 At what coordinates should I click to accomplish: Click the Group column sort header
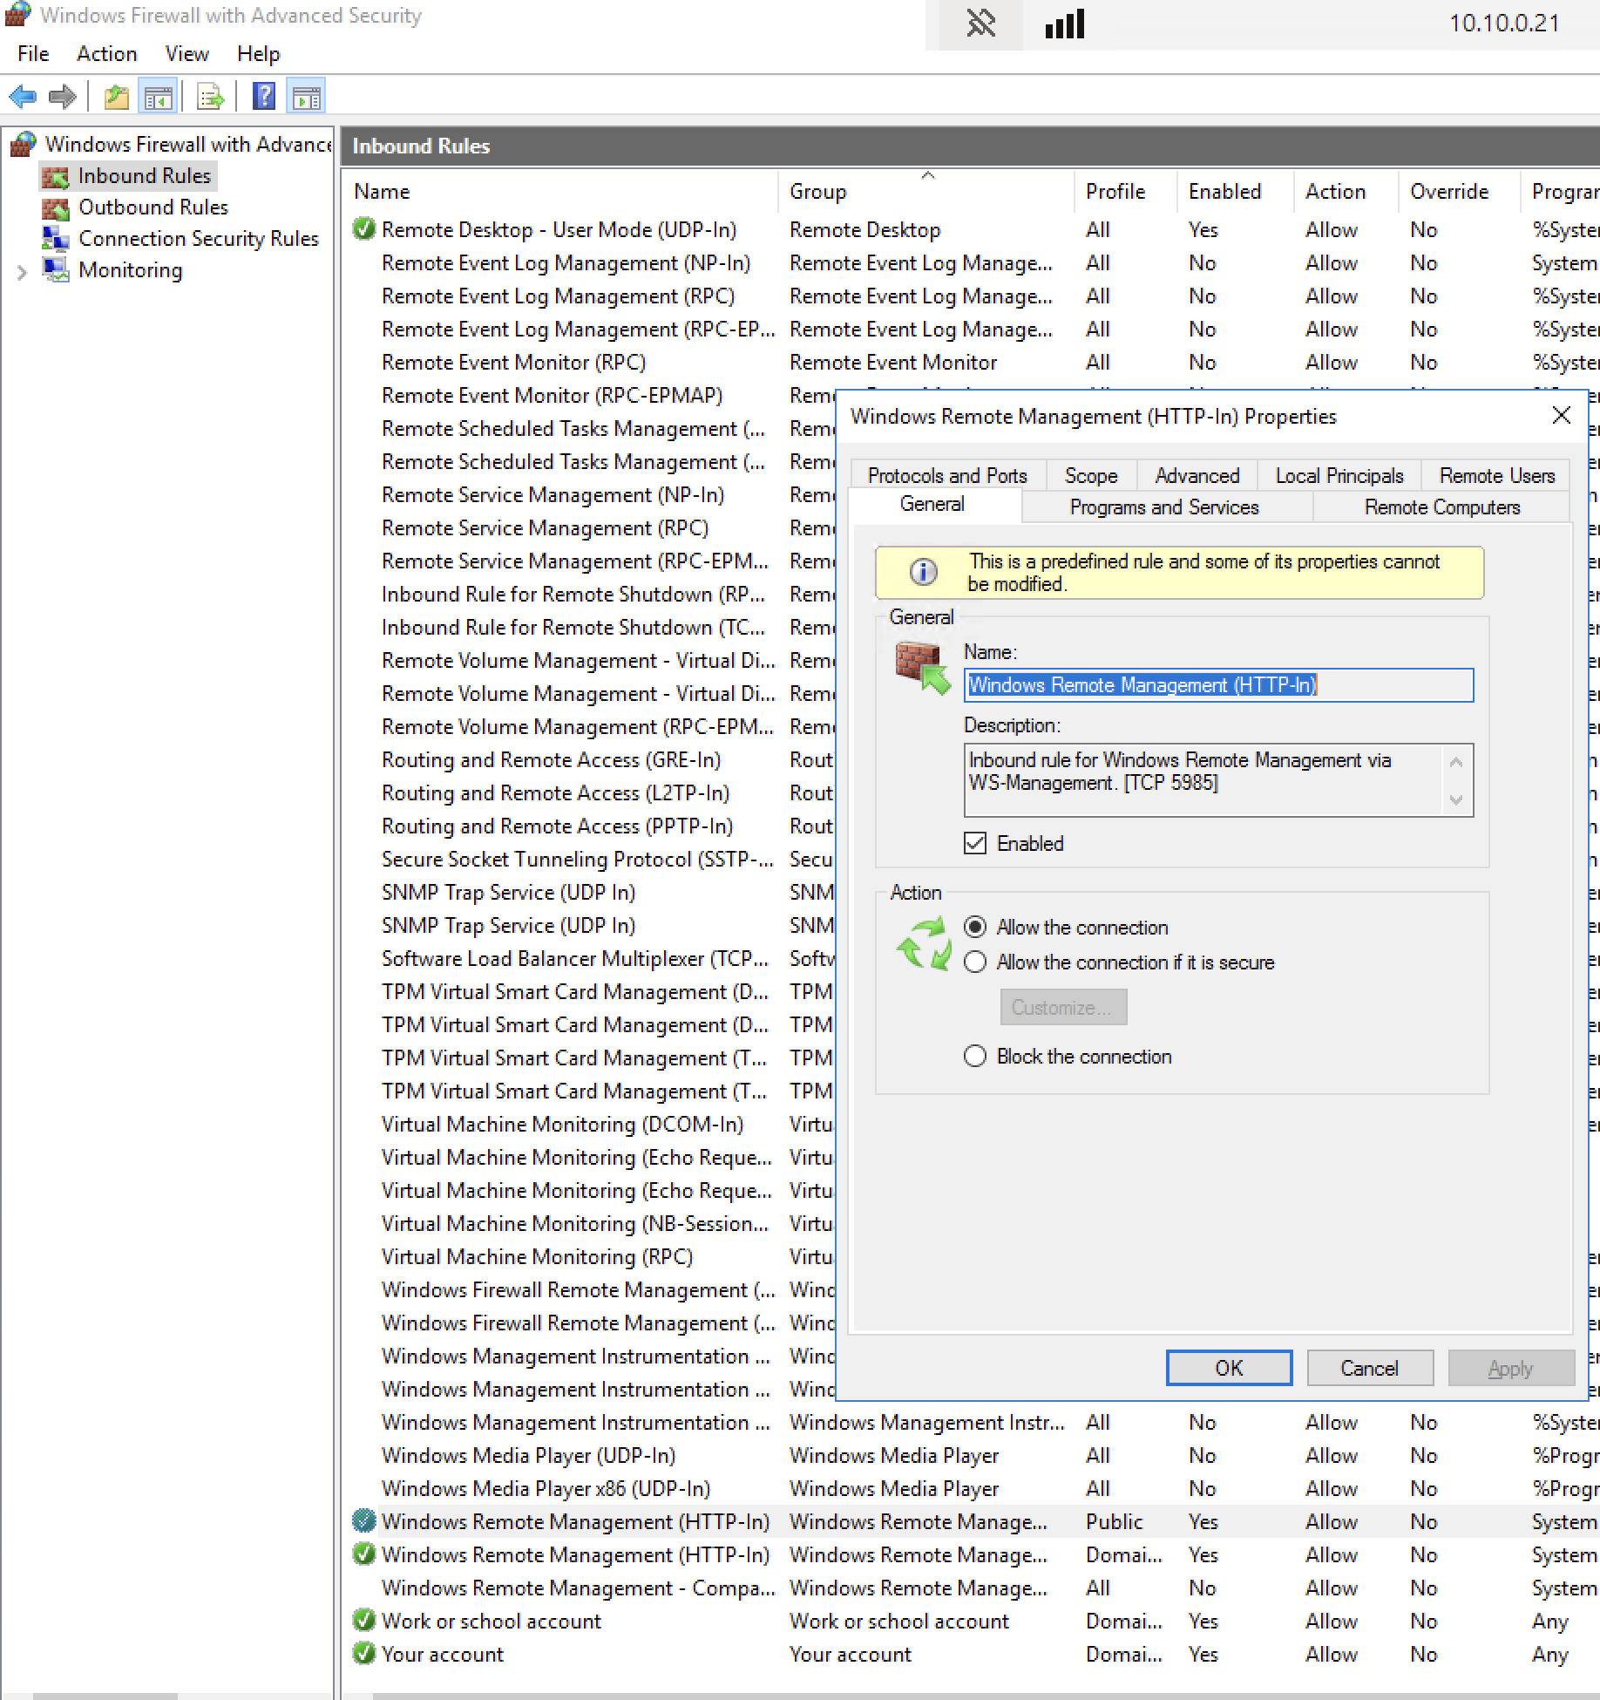(925, 191)
